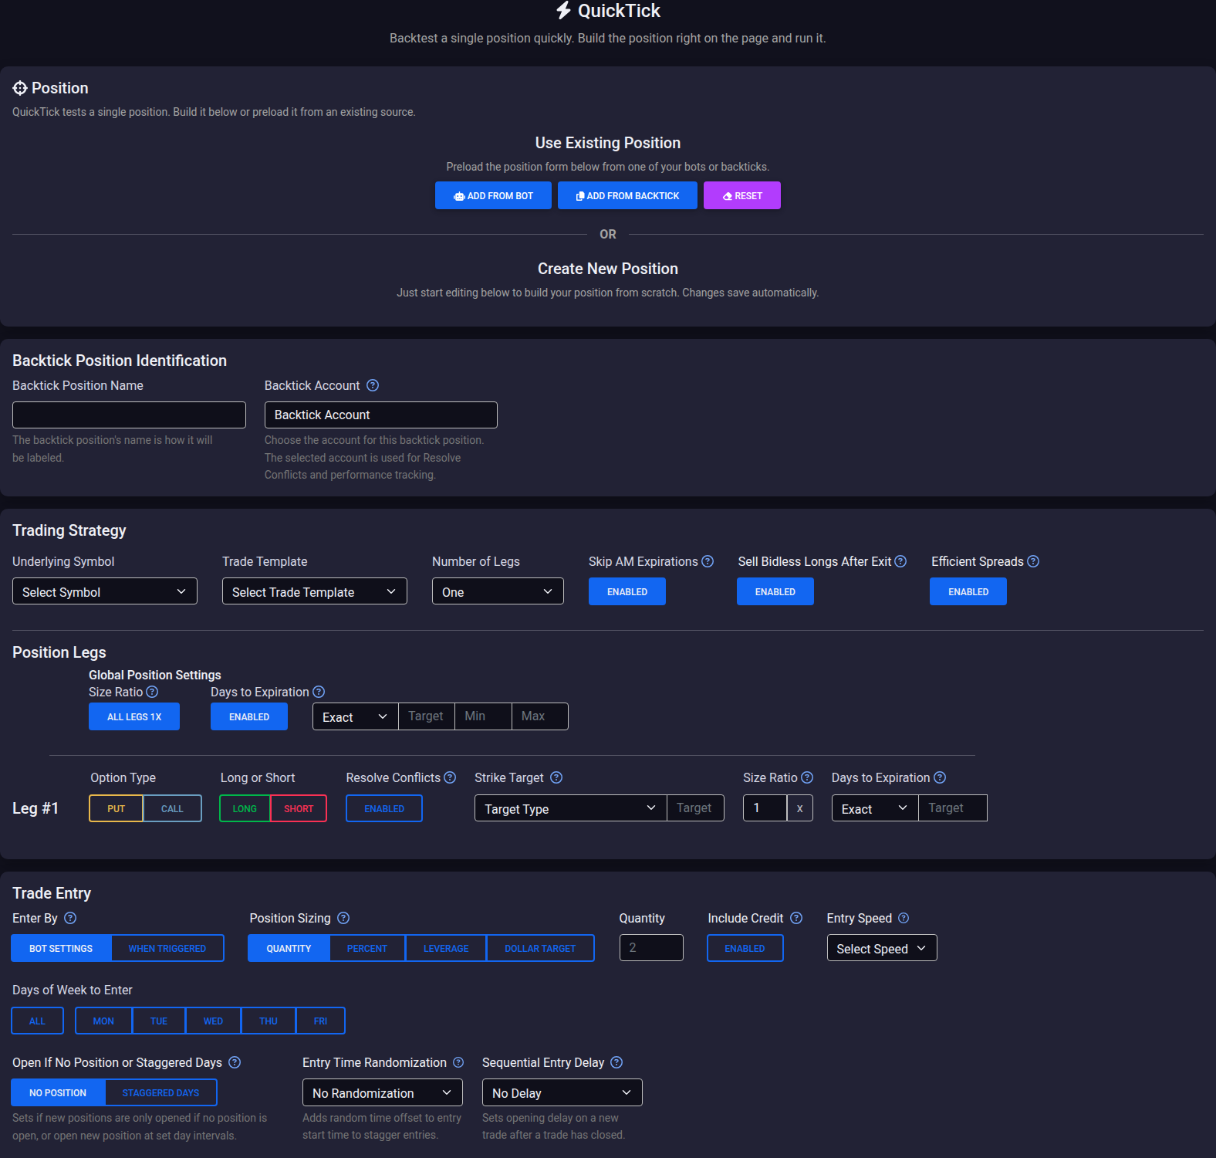The width and height of the screenshot is (1216, 1158).
Task: Click Backtick Position Name input field
Action: (x=129, y=415)
